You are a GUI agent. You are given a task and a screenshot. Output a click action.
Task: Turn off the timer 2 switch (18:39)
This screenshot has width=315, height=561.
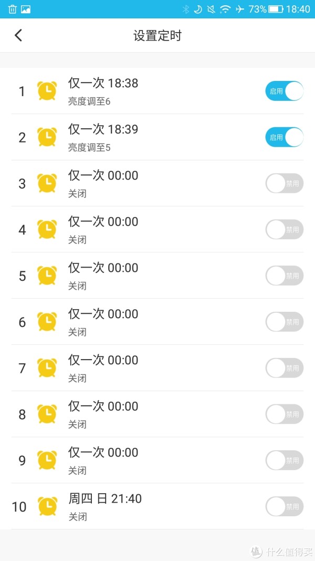tap(284, 137)
